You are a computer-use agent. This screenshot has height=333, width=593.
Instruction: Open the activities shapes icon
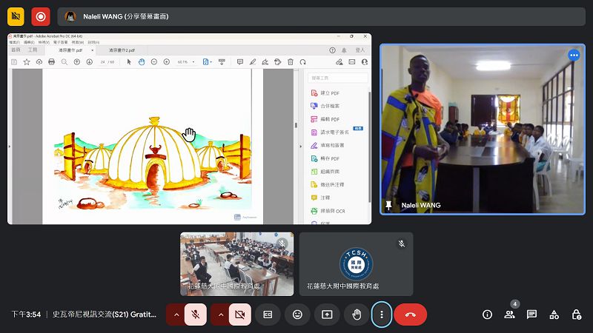tap(554, 314)
